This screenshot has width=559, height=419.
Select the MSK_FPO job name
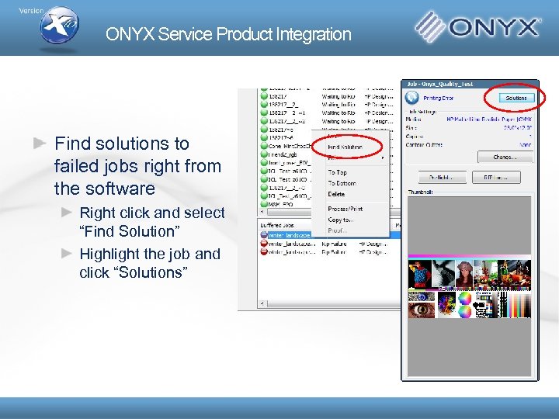tap(280, 205)
